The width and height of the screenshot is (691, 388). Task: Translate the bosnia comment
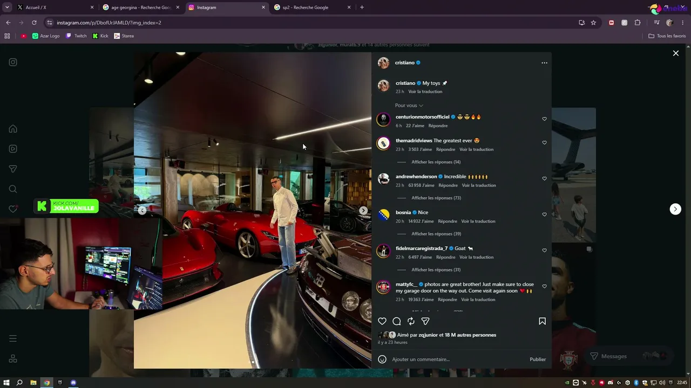pos(478,221)
